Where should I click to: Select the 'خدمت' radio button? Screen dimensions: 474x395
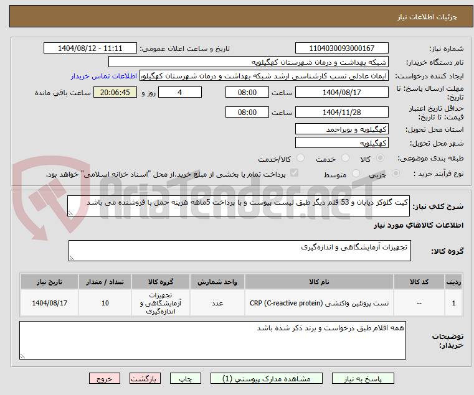click(x=345, y=158)
